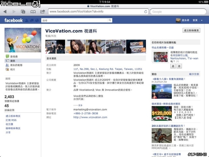Click the [?] help link beside location question
Image resolution: width=209 pixels, height=157 pixels.
(177, 61)
